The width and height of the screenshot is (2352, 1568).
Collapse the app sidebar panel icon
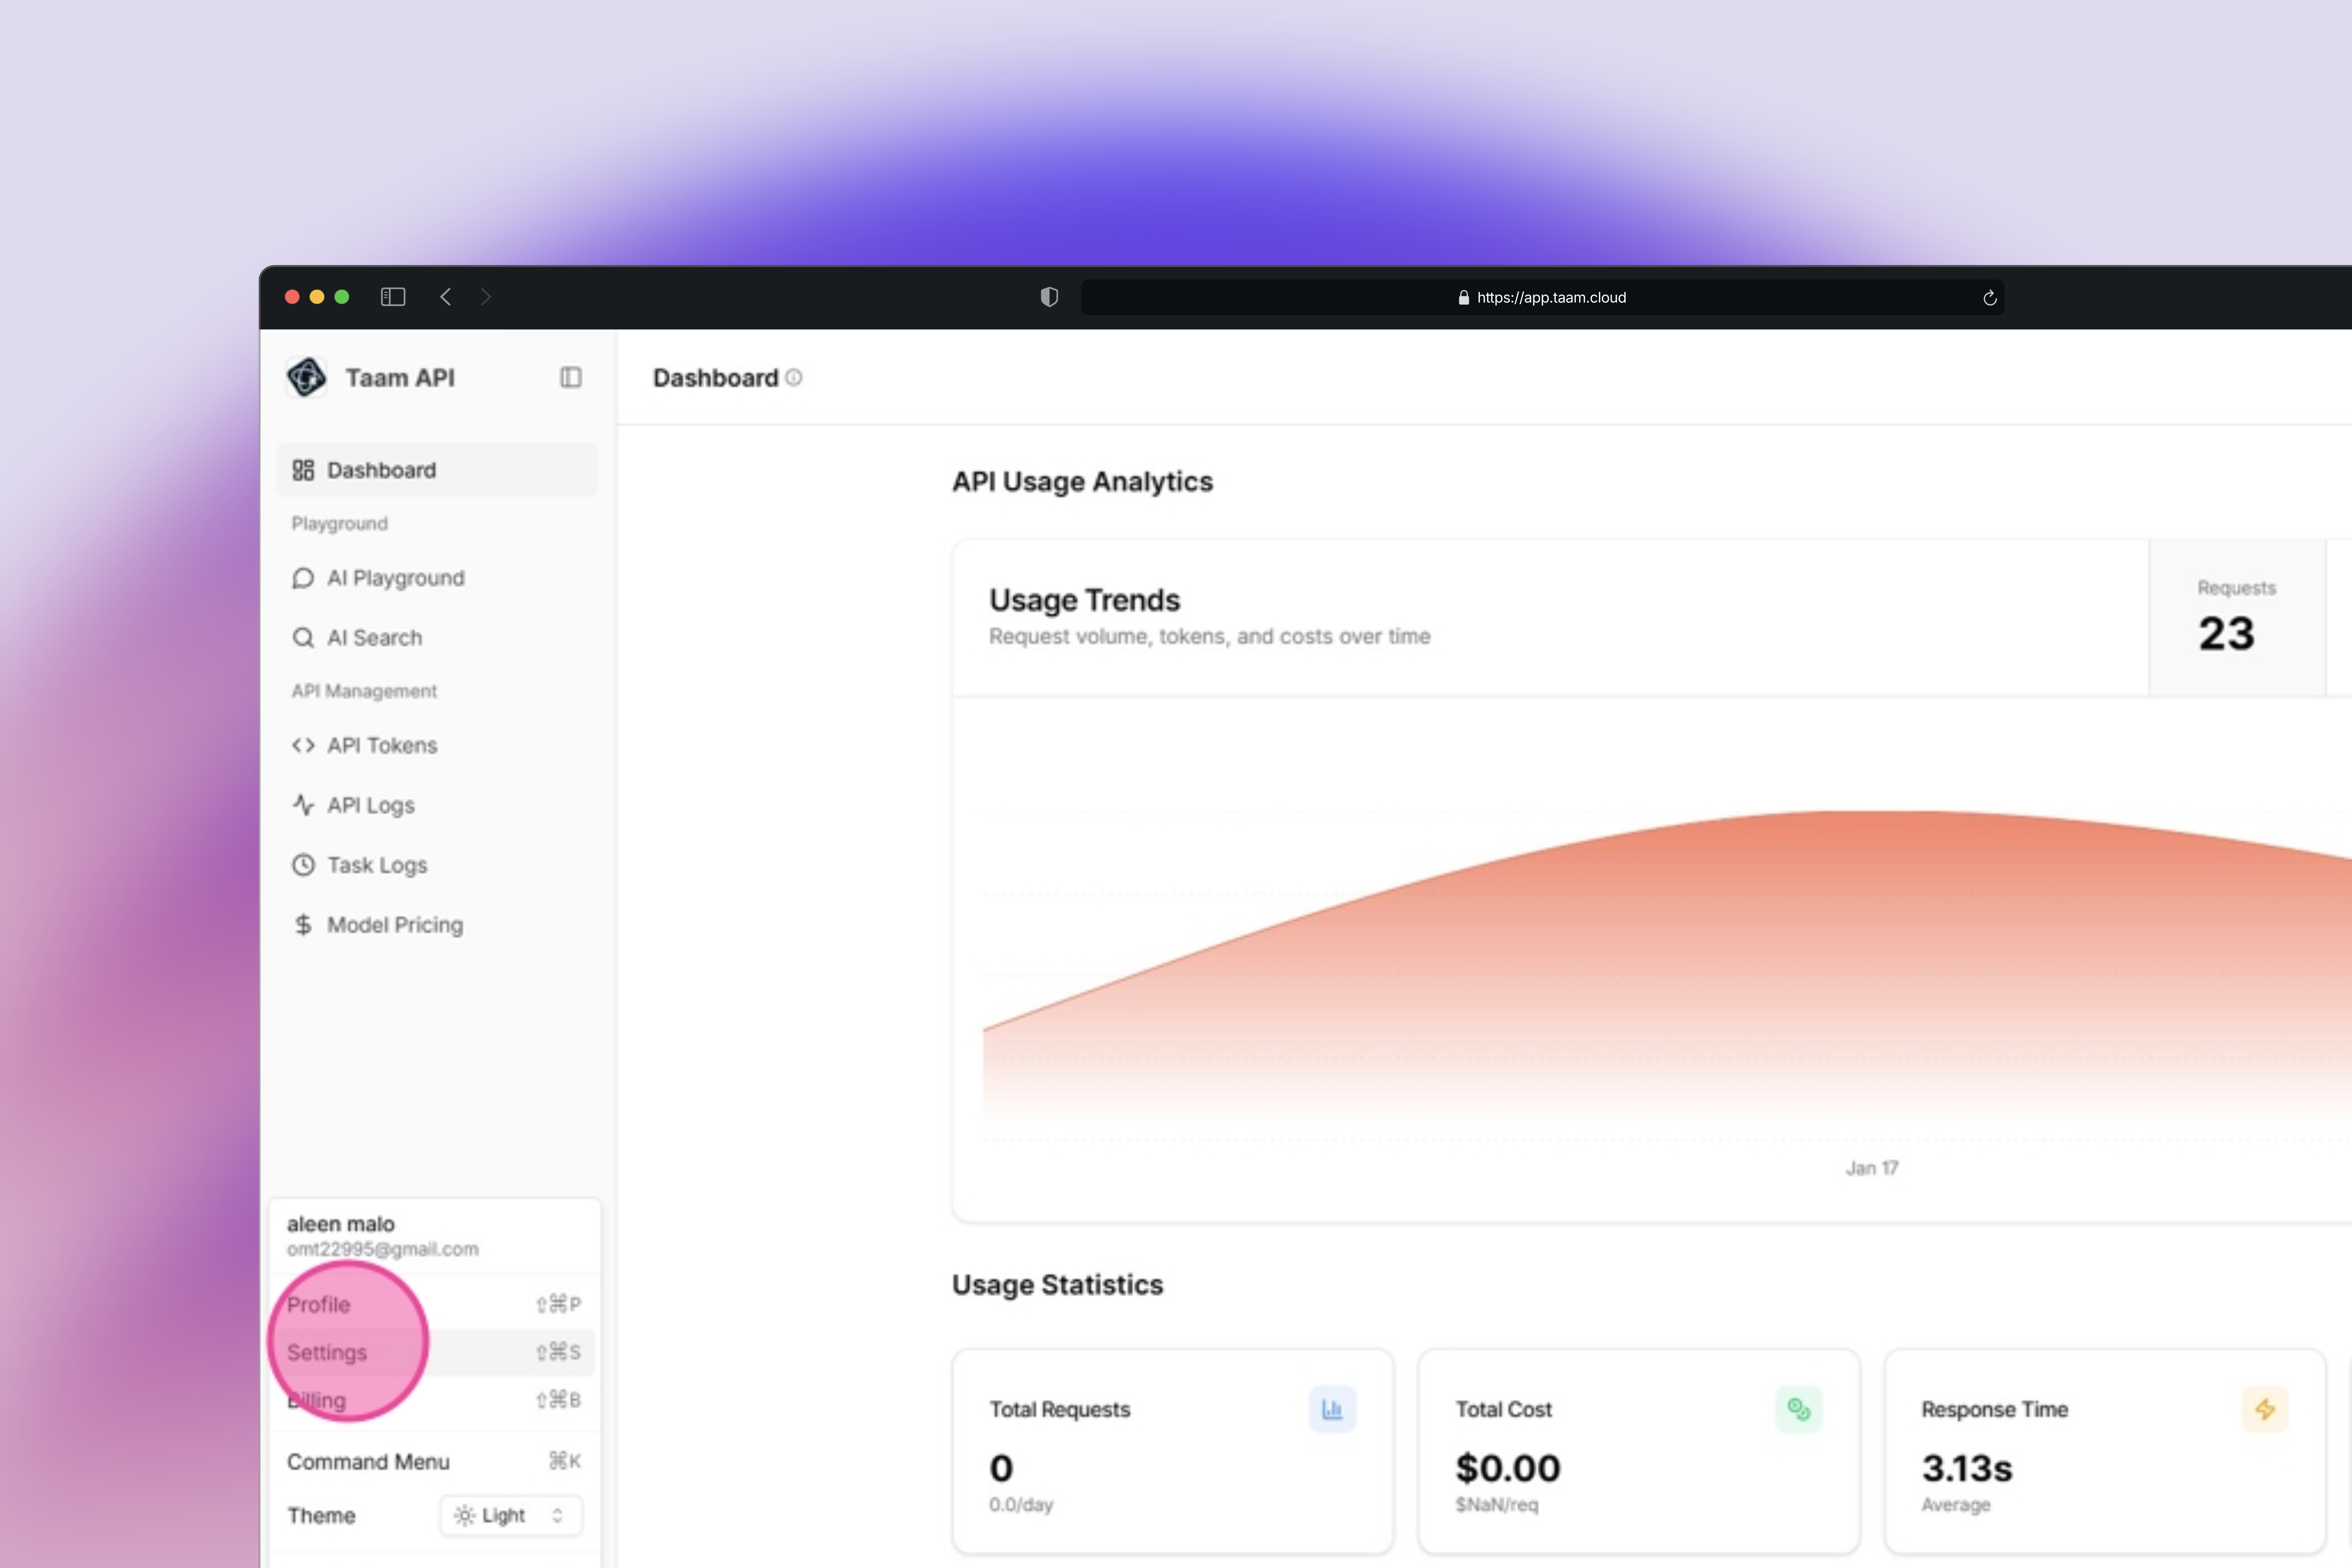pyautogui.click(x=570, y=378)
